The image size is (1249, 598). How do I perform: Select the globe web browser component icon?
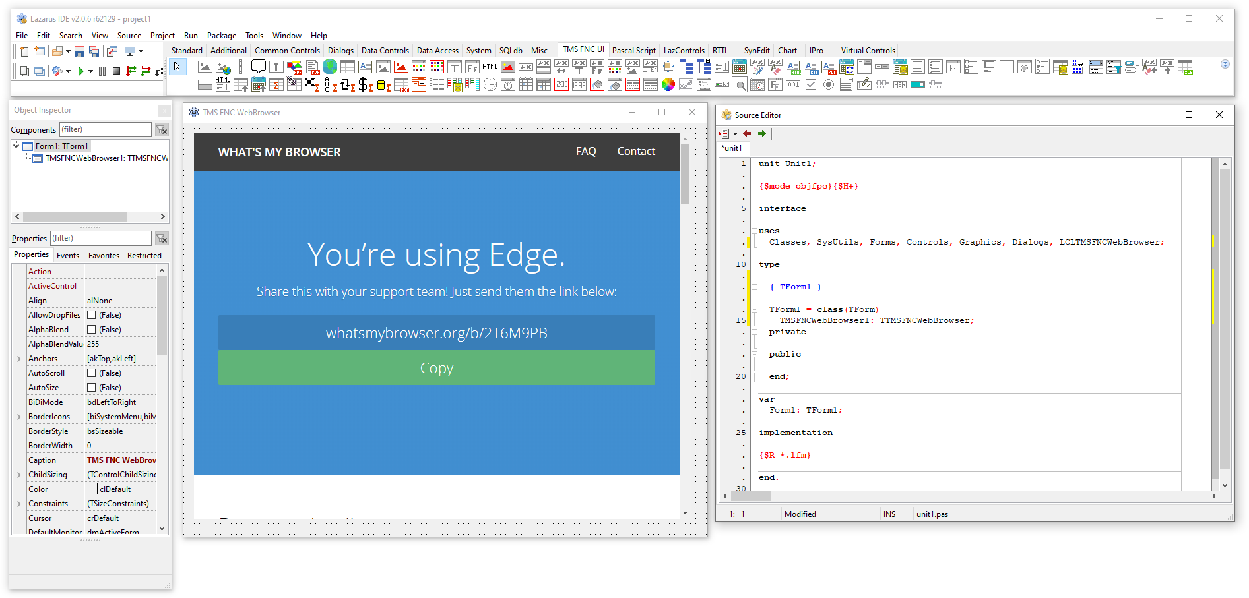tap(330, 67)
